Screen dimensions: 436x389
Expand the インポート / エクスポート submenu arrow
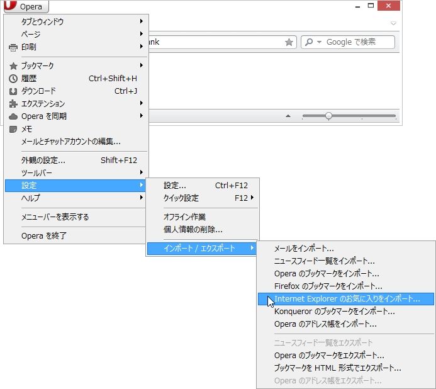click(x=252, y=247)
